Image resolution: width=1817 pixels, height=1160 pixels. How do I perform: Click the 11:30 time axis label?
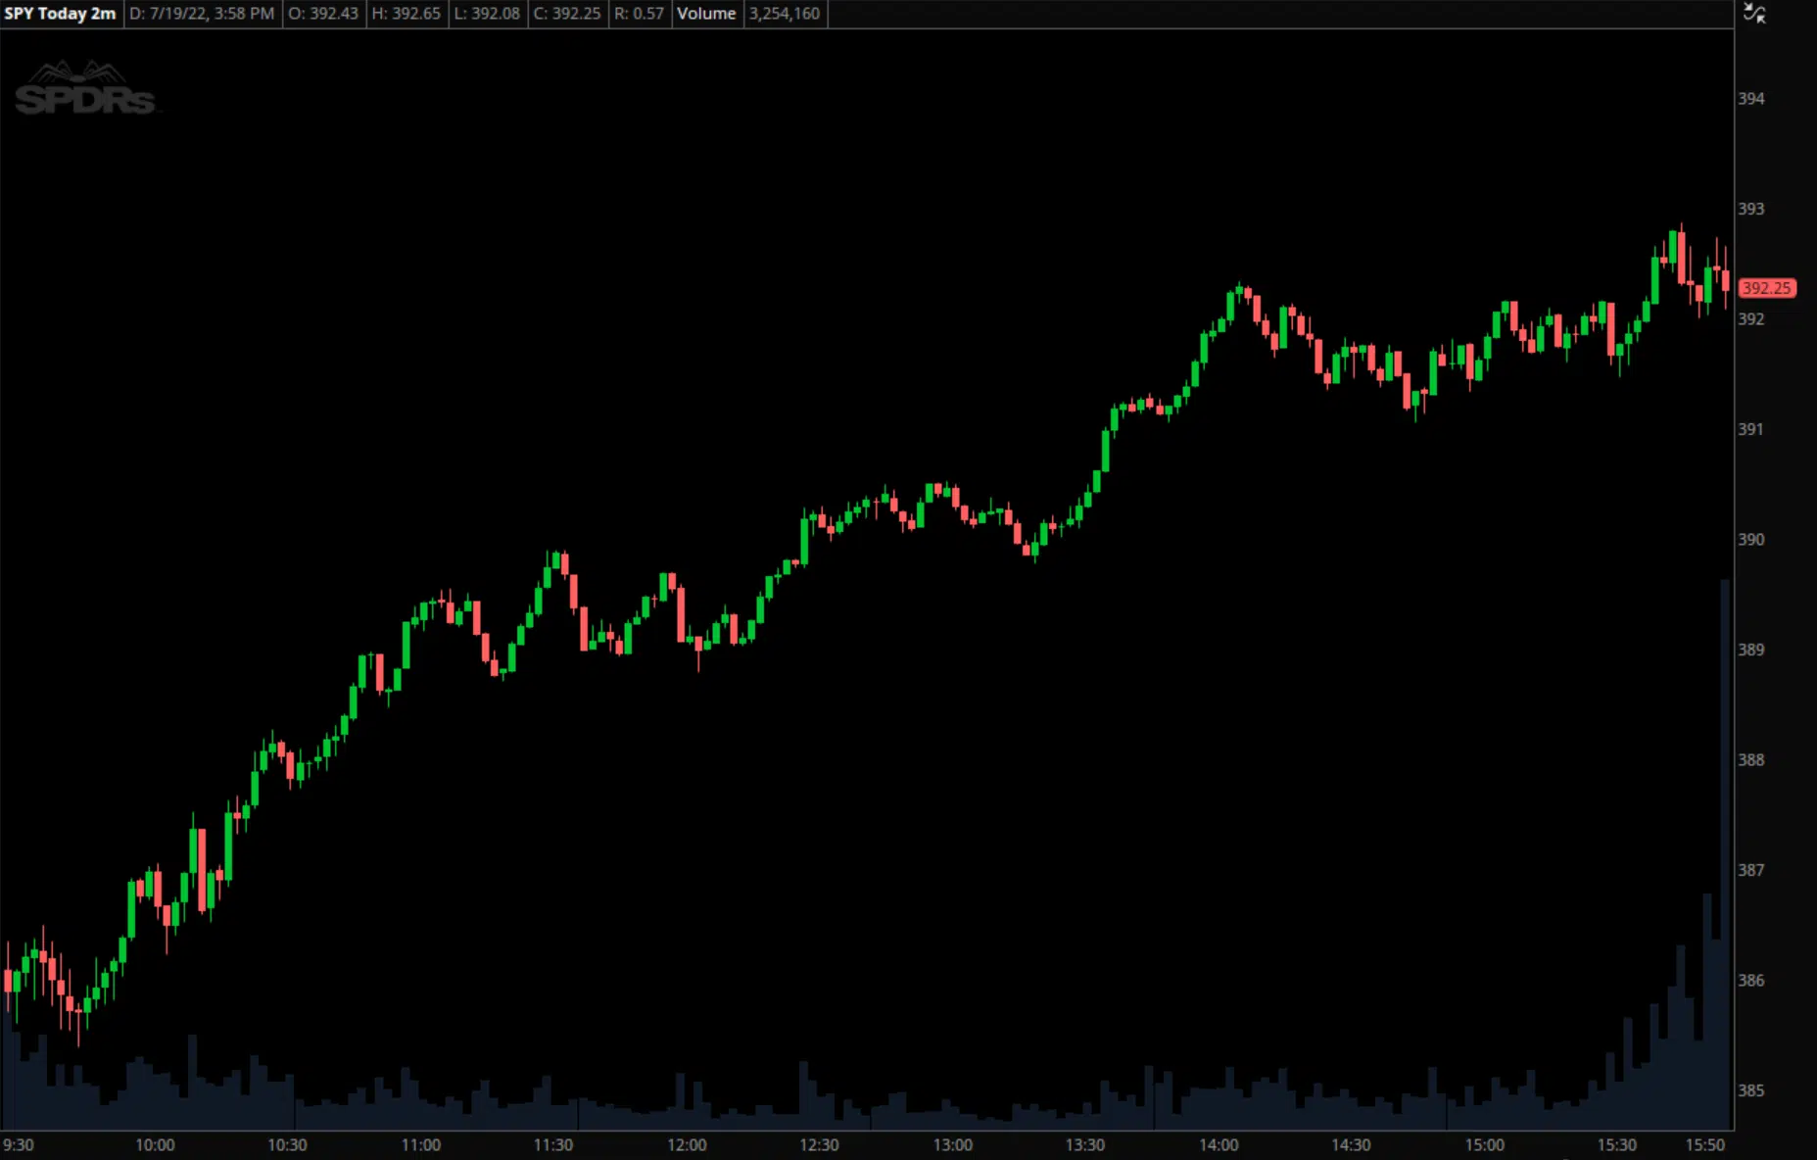[553, 1145]
